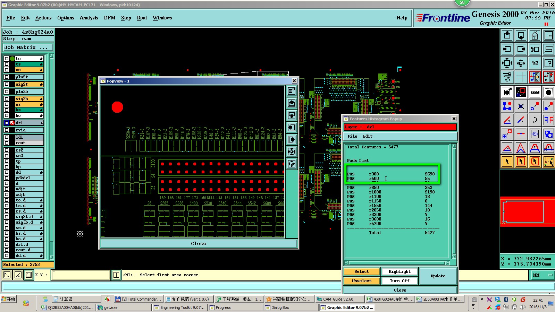Toggle the active checkbox for layer drl
Screen dimensions: 555x312
[x=6, y=123]
